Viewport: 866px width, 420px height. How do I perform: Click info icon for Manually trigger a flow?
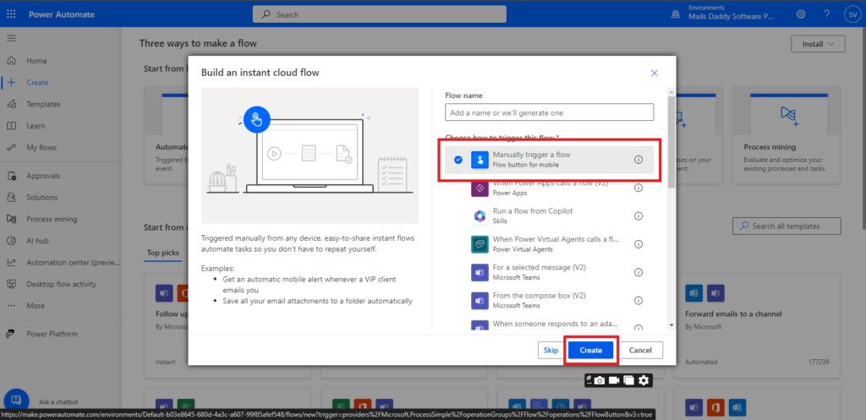639,160
